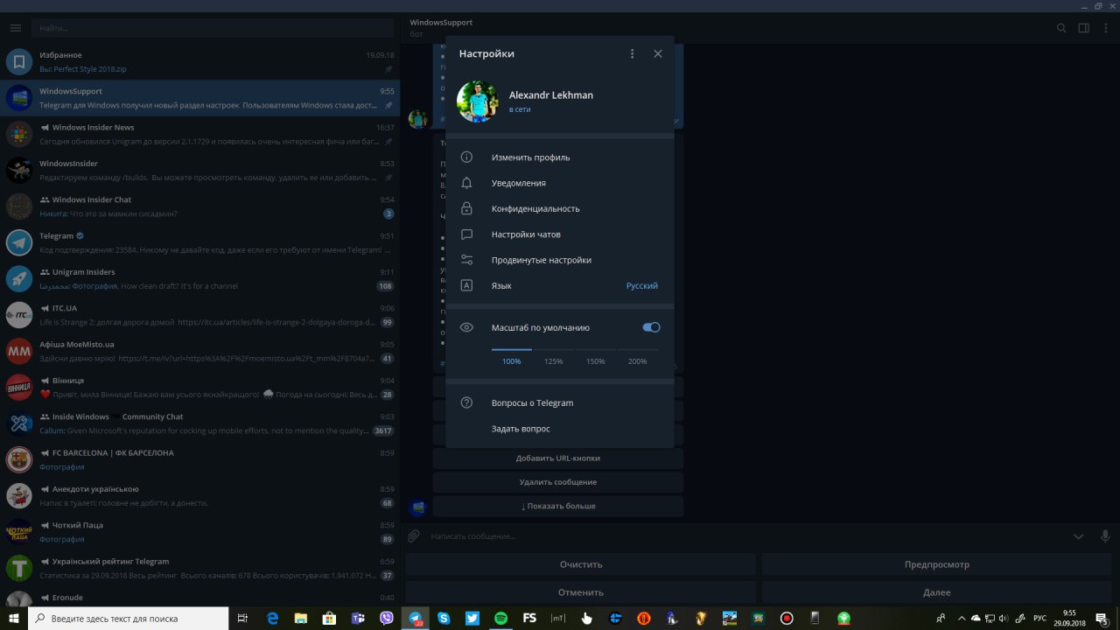Show hidden system tray icons

(x=960, y=618)
